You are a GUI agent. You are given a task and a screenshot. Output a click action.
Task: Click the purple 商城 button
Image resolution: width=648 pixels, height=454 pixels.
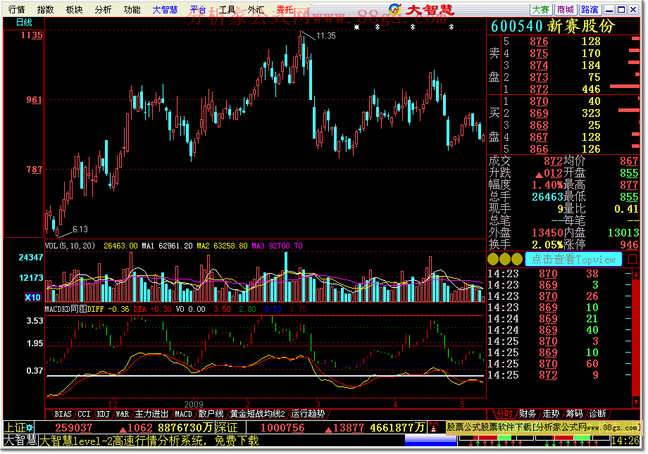(565, 9)
